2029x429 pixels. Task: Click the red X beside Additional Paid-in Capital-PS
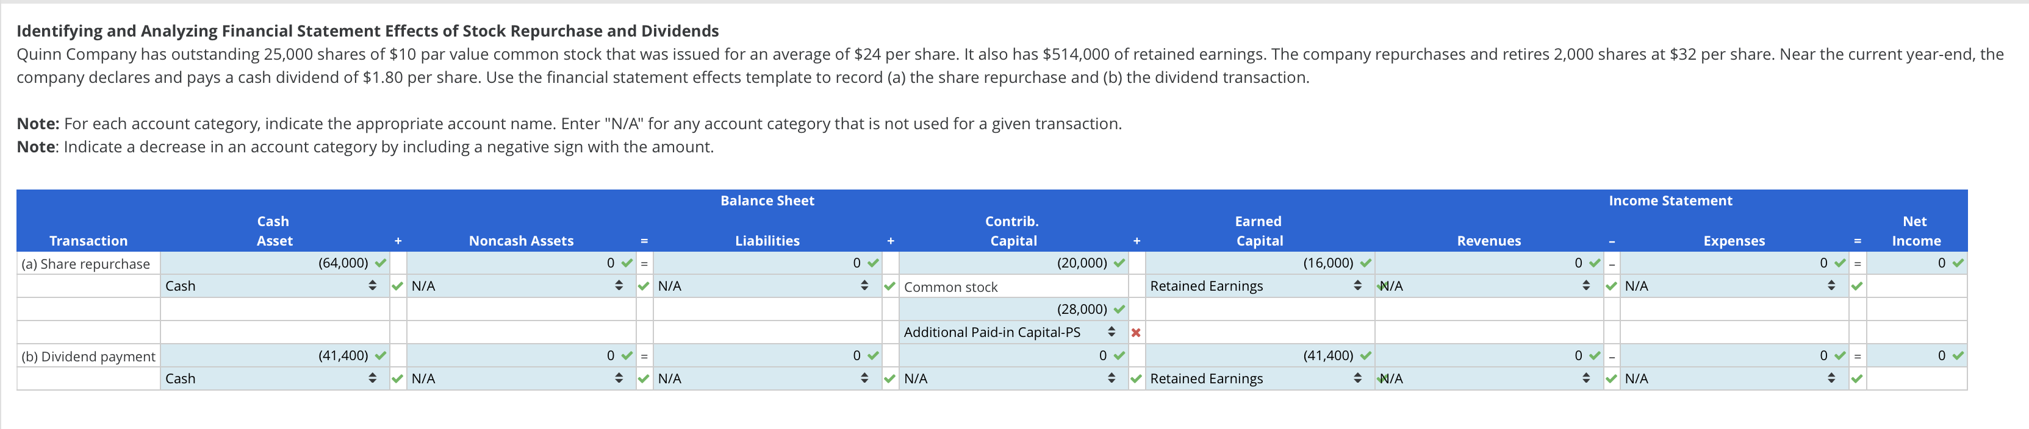click(x=1135, y=333)
